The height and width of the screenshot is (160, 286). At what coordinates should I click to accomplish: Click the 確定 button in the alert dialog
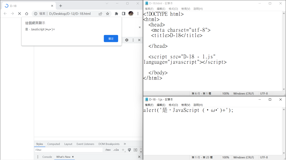111,38
